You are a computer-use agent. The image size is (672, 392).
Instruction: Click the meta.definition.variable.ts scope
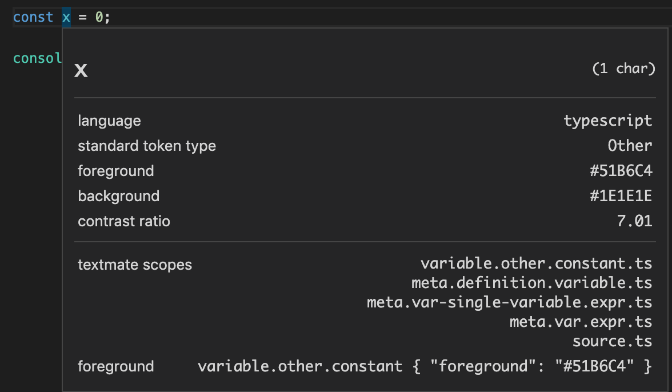pyautogui.click(x=530, y=282)
